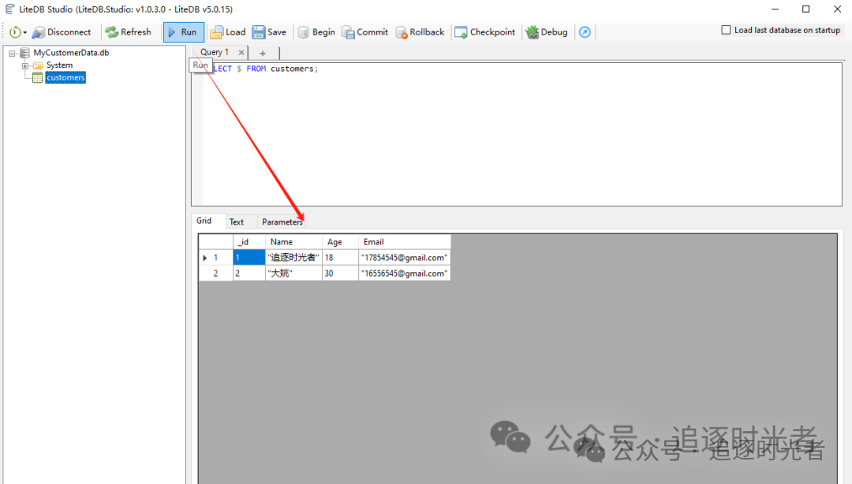The image size is (852, 484).
Task: Add a new query tab
Action: (x=263, y=54)
